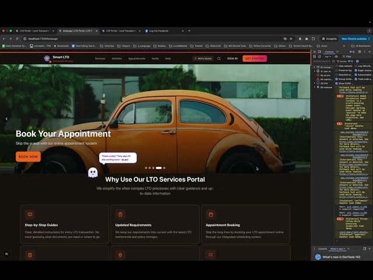Click the Verify nav item
The image size is (373, 280).
(155, 58)
